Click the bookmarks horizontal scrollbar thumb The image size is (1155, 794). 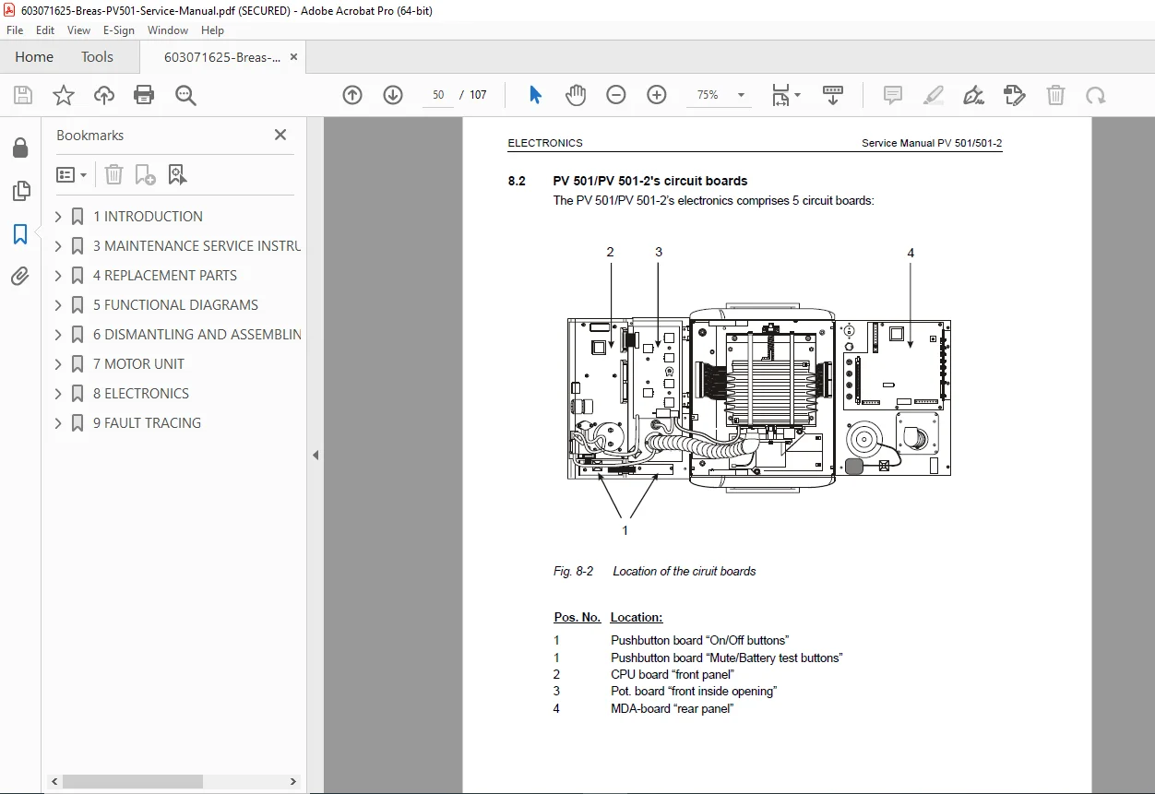133,781
